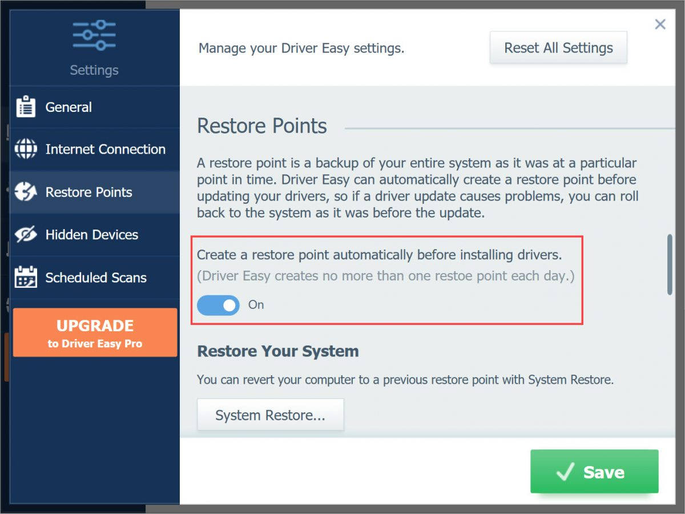
Task: Click the Hidden Devices crossed-eye icon
Action: pyautogui.click(x=26, y=235)
